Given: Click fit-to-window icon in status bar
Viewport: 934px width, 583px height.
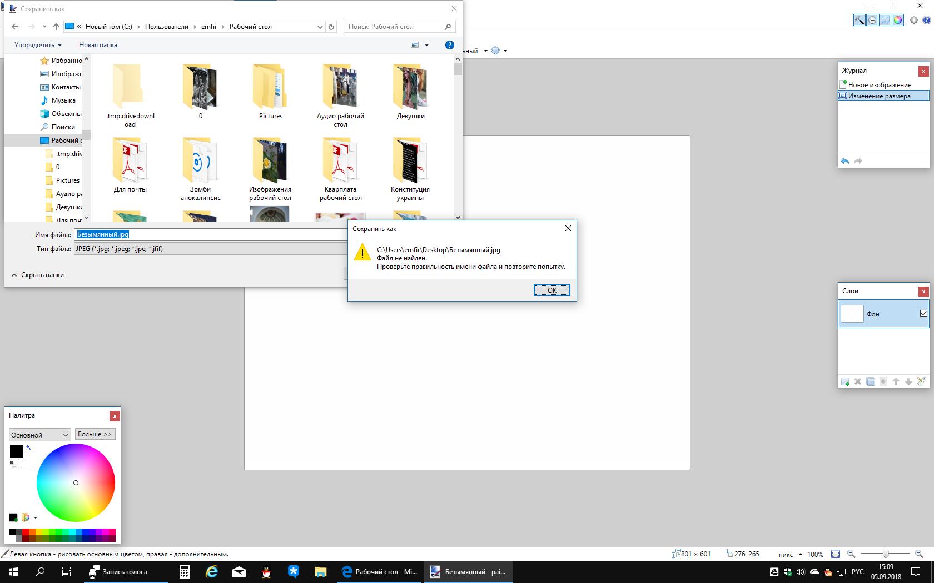Looking at the screenshot, I should 836,554.
